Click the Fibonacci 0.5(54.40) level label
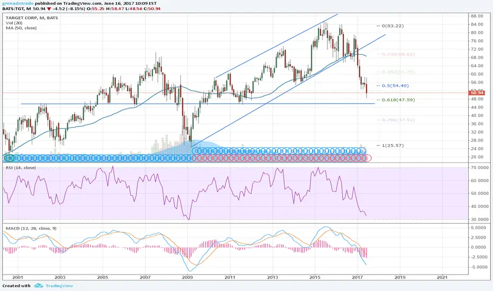Screen dimensions: 493x291 click(395, 86)
